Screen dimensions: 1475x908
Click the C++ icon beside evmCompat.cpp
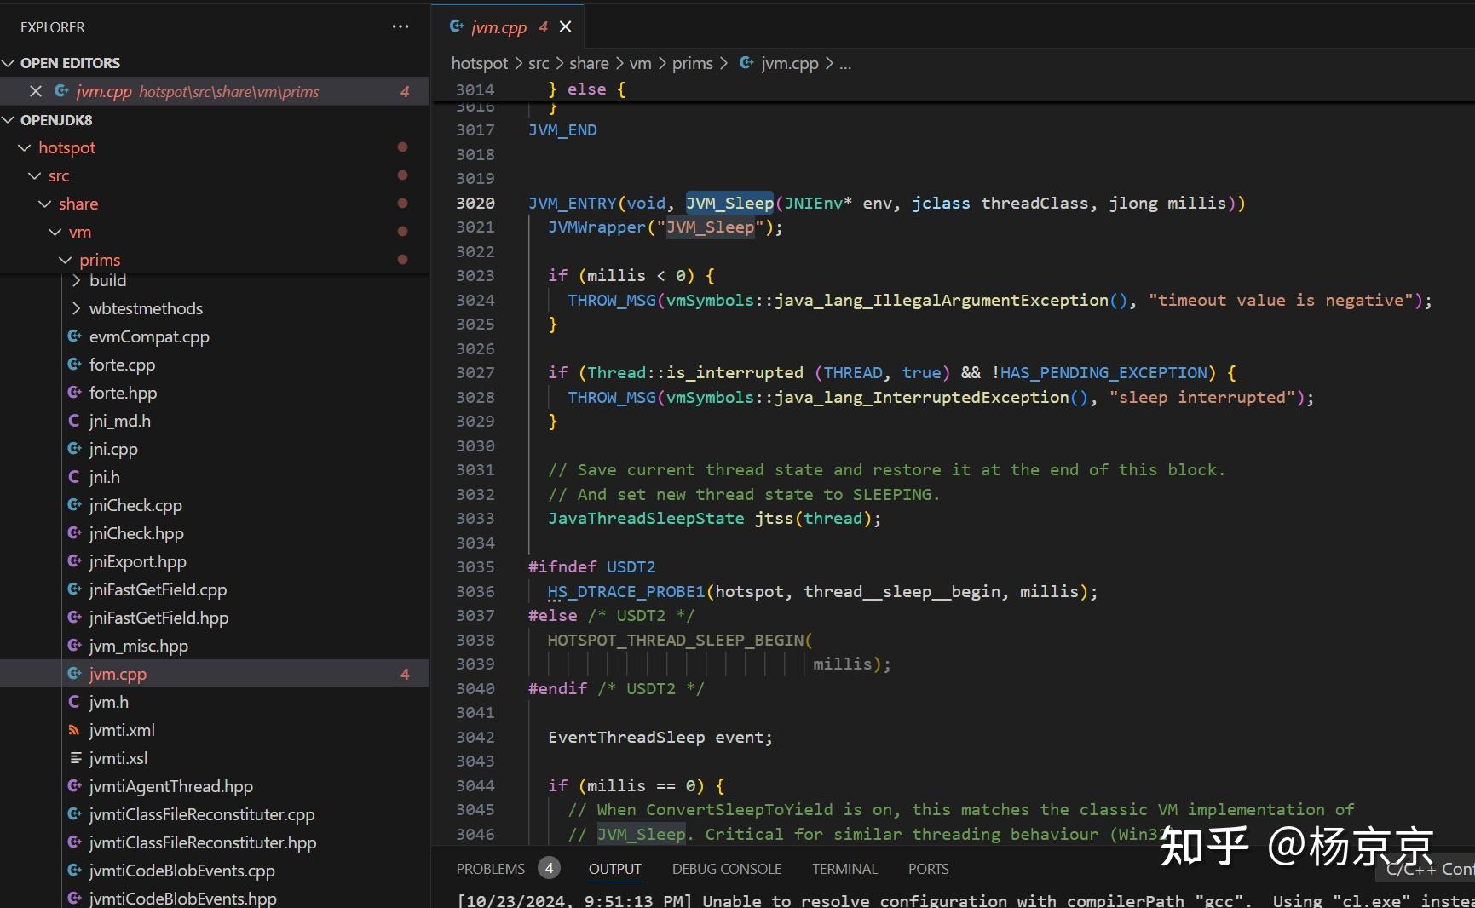click(75, 336)
